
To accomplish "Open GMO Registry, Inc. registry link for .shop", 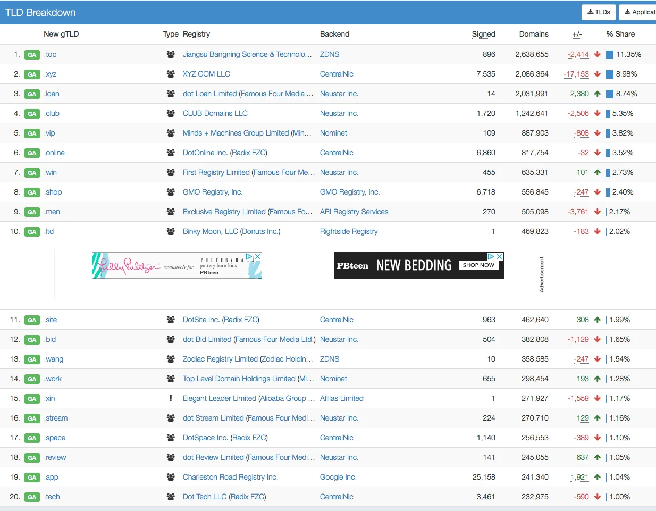I will (x=213, y=192).
